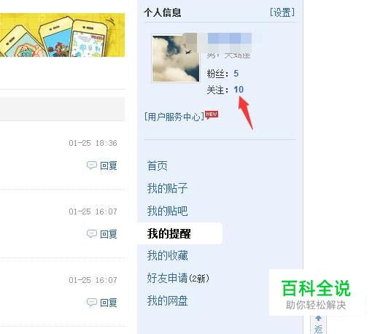Screen dimensions: 383x334
Task: Open 我的贴吧 in sidebar
Action: point(167,211)
